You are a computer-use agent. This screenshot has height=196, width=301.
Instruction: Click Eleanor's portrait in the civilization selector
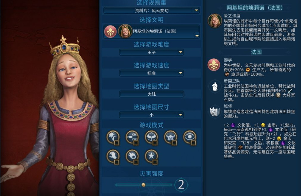coord(125,31)
